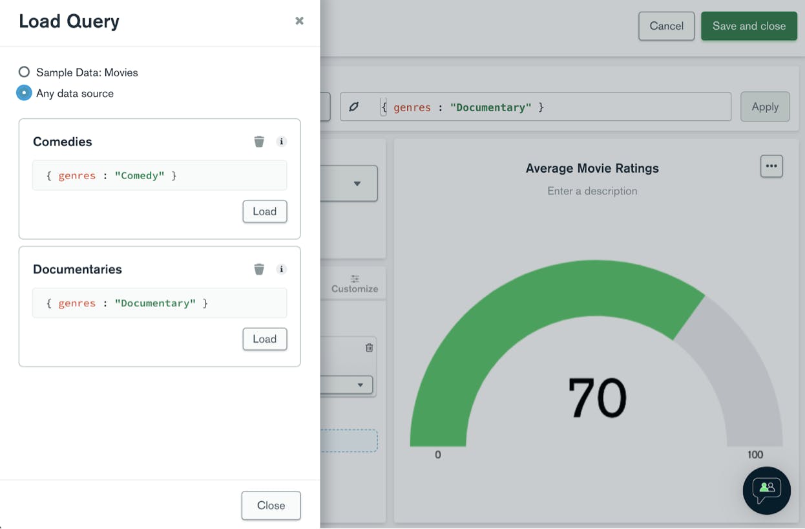Load the Documentaries query
The width and height of the screenshot is (805, 529).
(264, 339)
